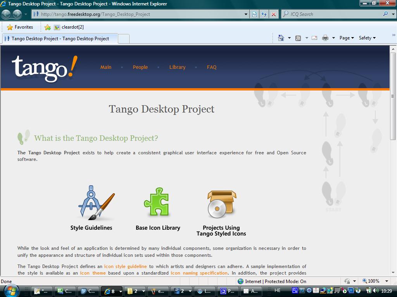Open the Safety menu
The height and width of the screenshot is (297, 397).
pos(367,38)
